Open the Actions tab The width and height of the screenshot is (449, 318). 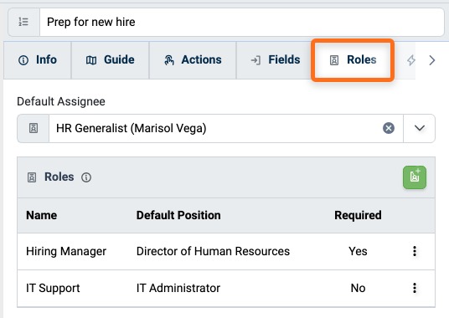[193, 60]
